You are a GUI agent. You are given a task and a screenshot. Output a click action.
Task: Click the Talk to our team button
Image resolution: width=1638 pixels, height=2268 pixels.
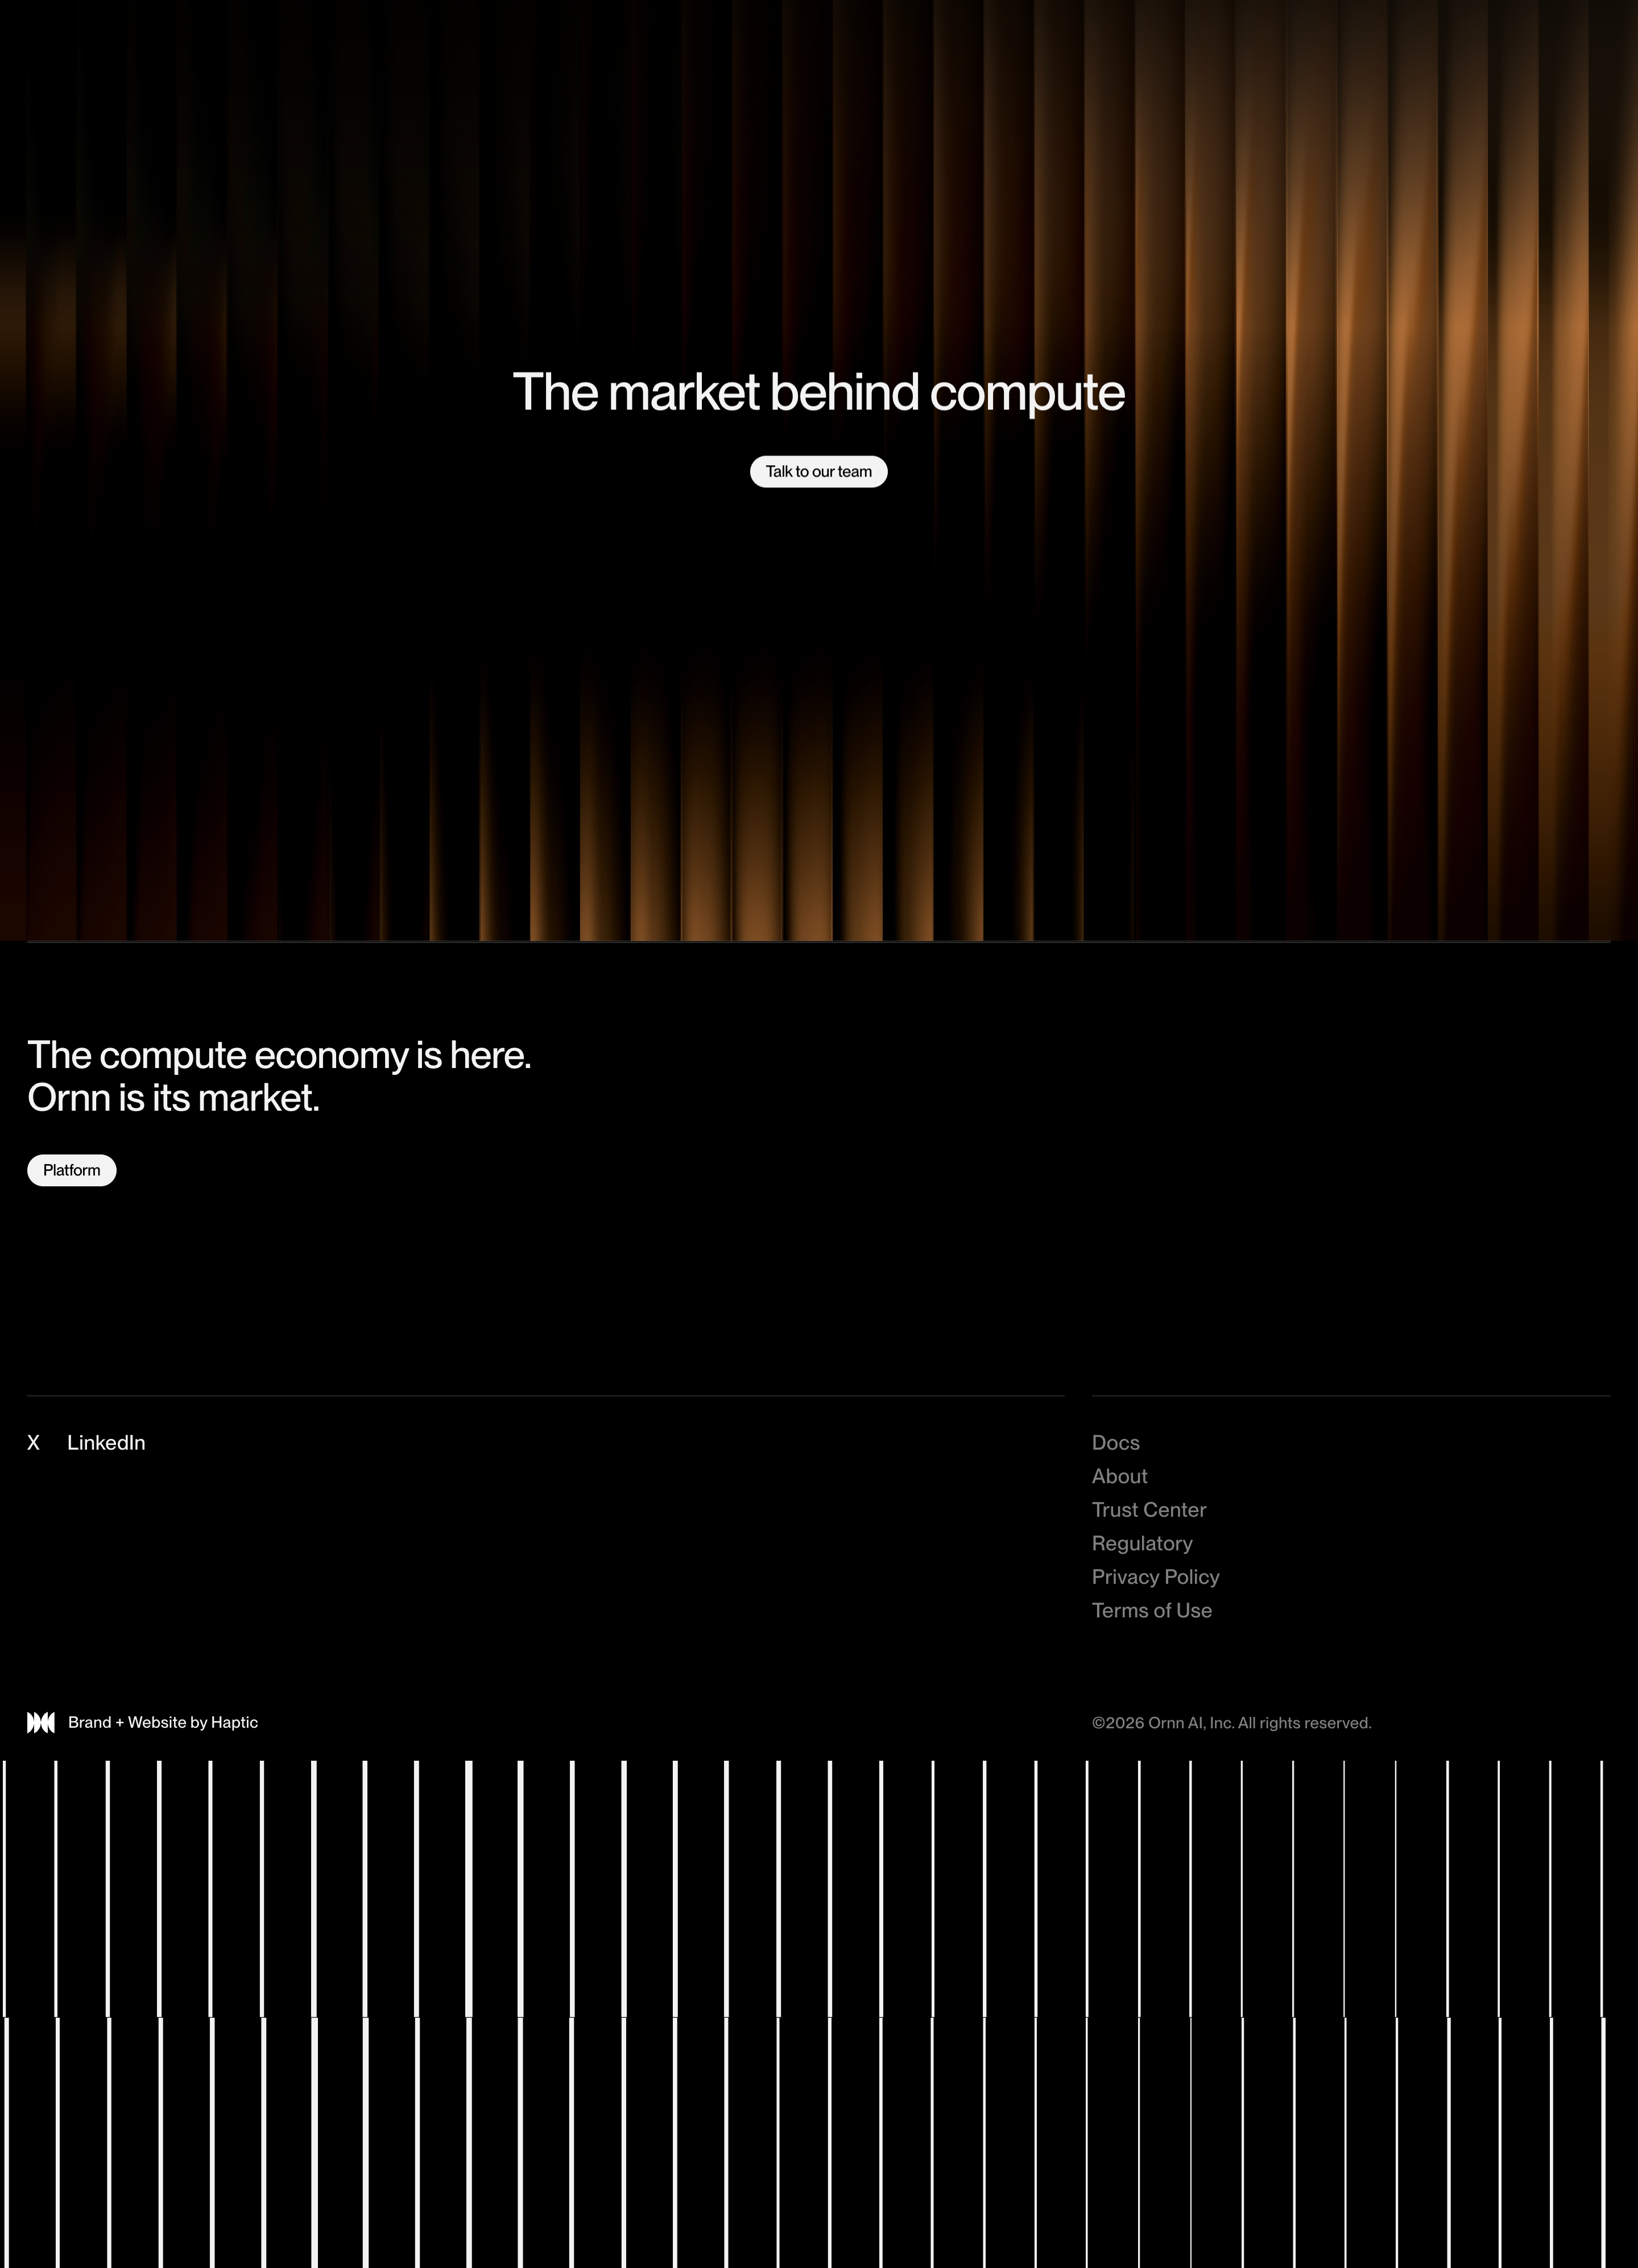[x=818, y=471]
